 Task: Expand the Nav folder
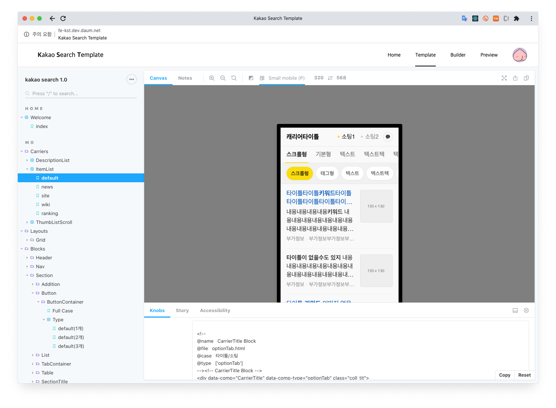pos(27,267)
